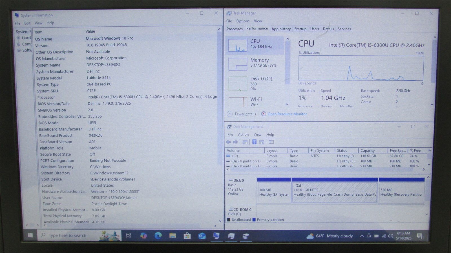Sort by the Capacity column header
Image resolution: width=451 pixels, height=253 pixels.
click(x=373, y=151)
